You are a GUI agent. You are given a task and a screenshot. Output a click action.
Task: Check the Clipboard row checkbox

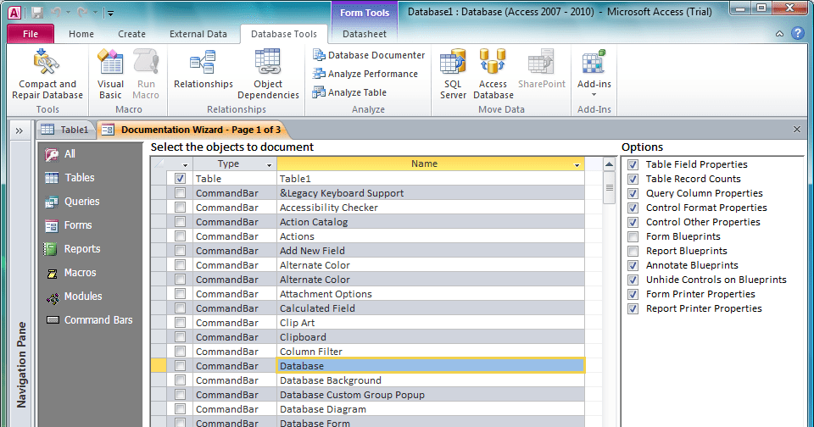click(180, 336)
